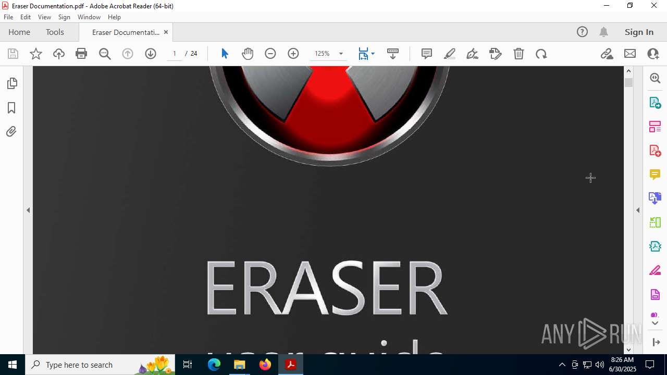Click the scrollbar down arrow
Image resolution: width=667 pixels, height=375 pixels.
[x=628, y=350]
